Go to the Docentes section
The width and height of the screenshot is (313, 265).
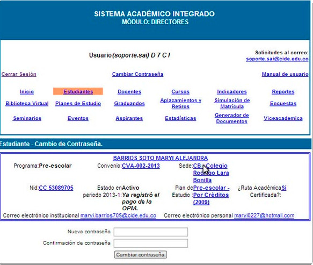coord(129,91)
